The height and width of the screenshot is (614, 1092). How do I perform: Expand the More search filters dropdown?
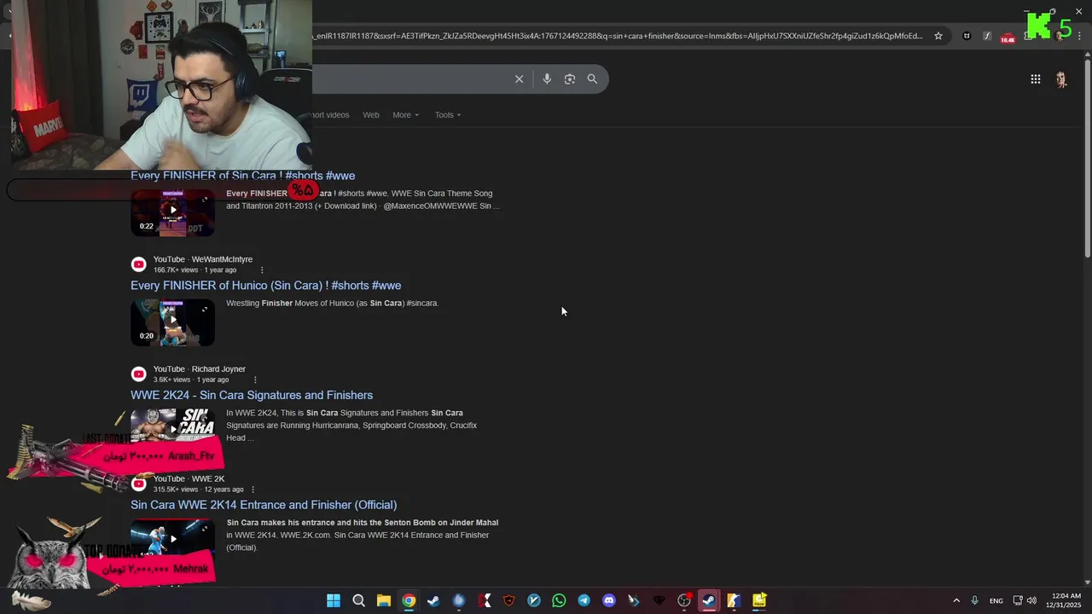pos(405,115)
